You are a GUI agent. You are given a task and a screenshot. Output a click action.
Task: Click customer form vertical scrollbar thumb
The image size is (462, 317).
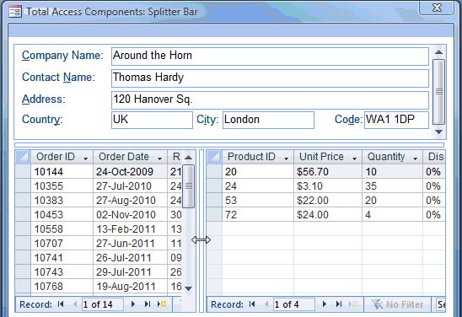[438, 92]
